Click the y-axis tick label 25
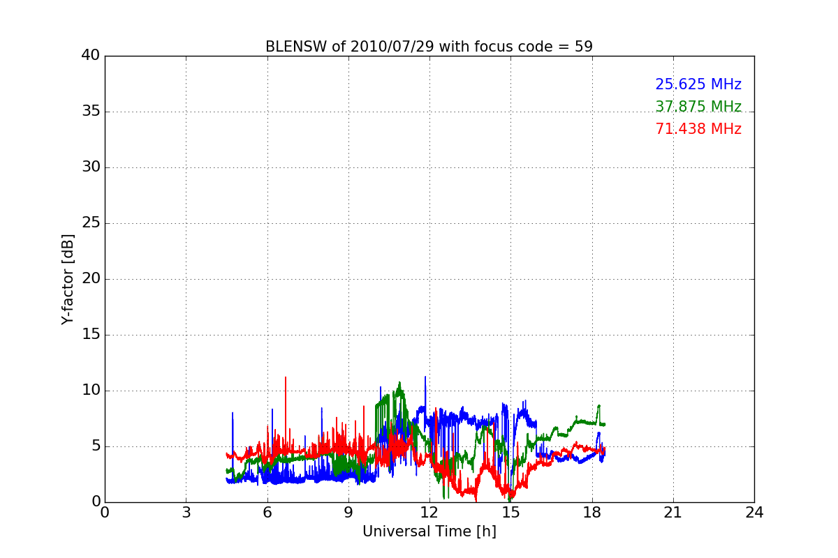 coord(91,223)
